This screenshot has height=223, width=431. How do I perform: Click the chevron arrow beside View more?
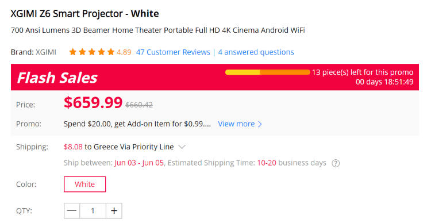(260, 124)
